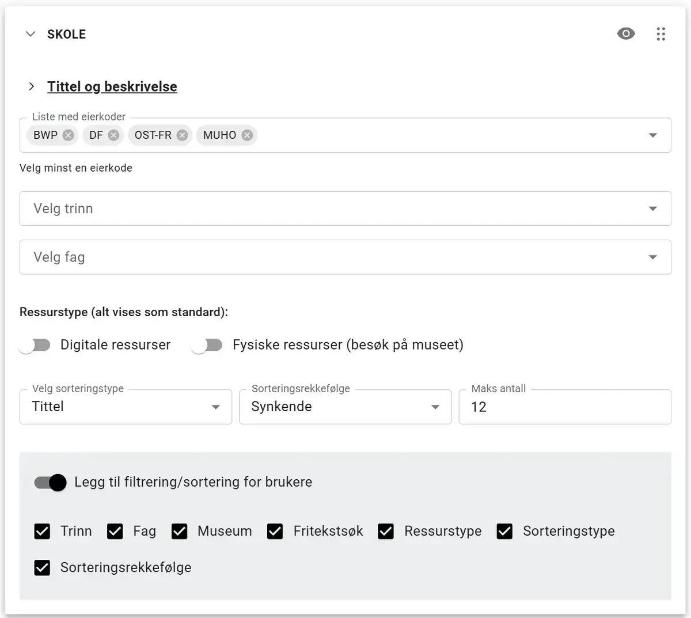Click the Maks antall input field
Viewport: 691px width, 618px height.
564,407
